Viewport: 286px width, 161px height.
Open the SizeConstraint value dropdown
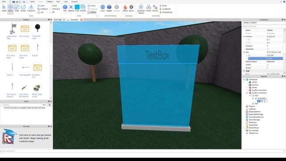(x=275, y=62)
